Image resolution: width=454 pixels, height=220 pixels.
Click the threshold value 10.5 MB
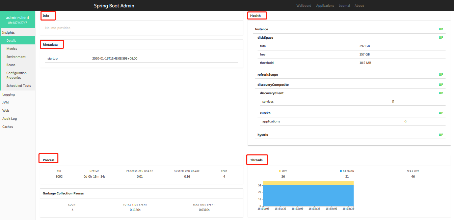(x=365, y=63)
